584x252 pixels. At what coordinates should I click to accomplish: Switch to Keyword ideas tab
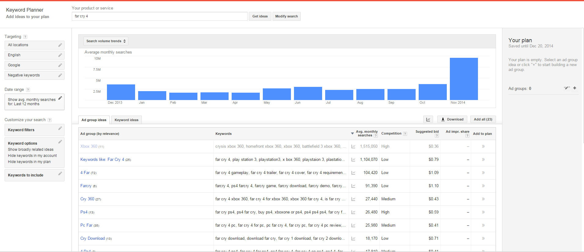click(127, 120)
